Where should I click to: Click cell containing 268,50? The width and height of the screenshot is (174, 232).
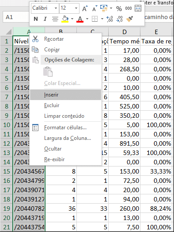tap(125, 69)
